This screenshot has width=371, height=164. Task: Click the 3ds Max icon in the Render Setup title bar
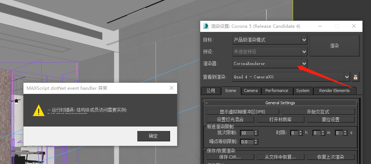click(206, 26)
